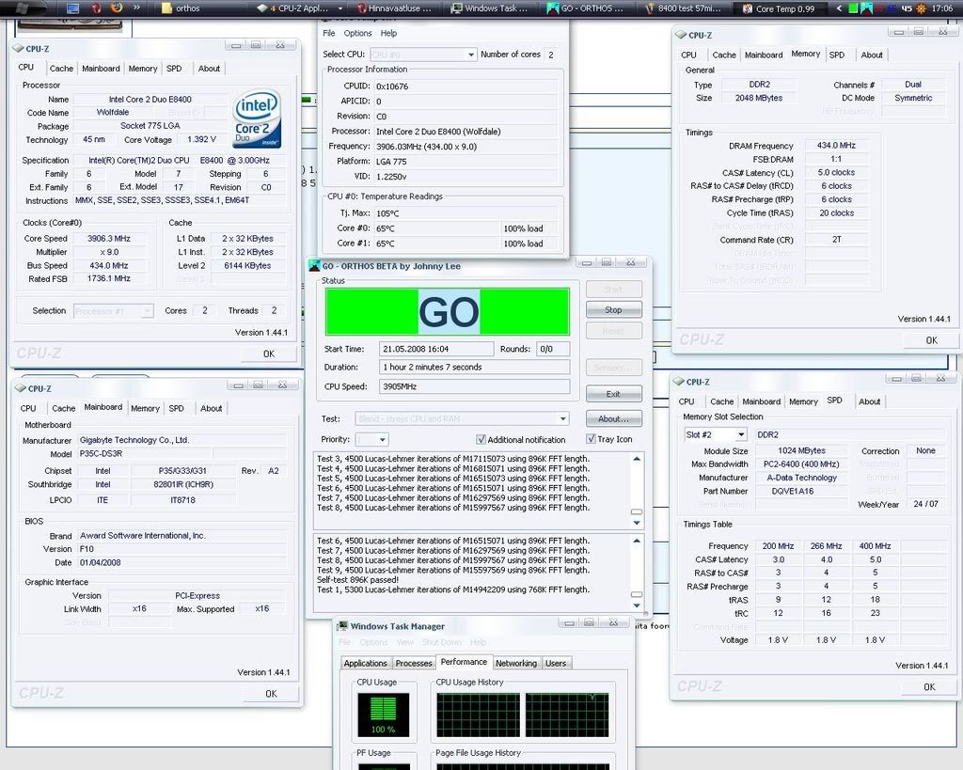Open Core Temp Options menu
The height and width of the screenshot is (770, 963).
coord(357,33)
